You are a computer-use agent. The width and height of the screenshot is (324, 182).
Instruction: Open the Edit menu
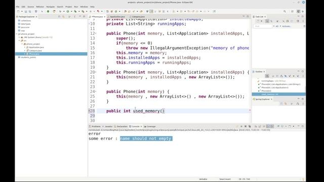[x=23, y=7]
